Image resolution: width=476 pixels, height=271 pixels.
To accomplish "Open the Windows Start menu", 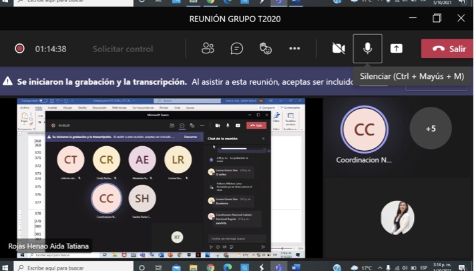I will pyautogui.click(x=5, y=268).
